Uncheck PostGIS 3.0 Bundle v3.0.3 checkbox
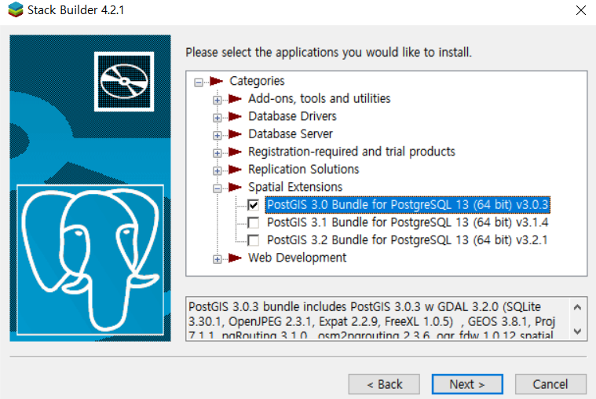The width and height of the screenshot is (596, 399). click(253, 205)
